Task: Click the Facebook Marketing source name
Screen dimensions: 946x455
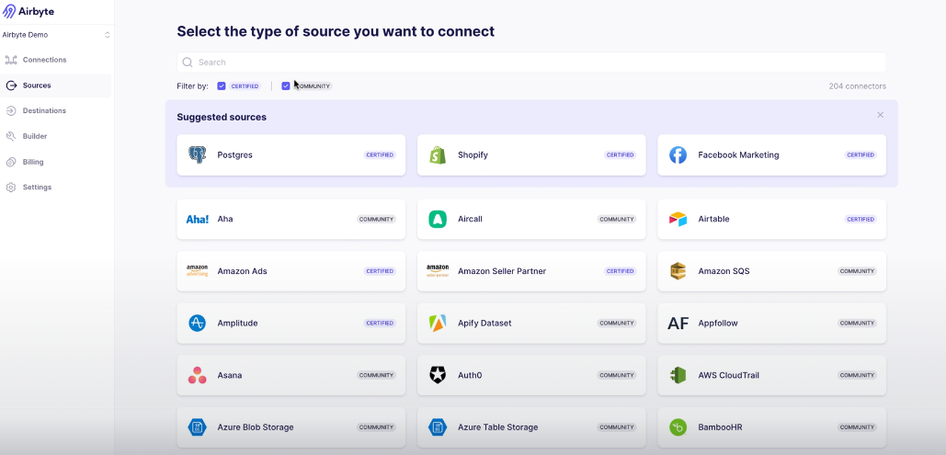Action: pos(738,155)
